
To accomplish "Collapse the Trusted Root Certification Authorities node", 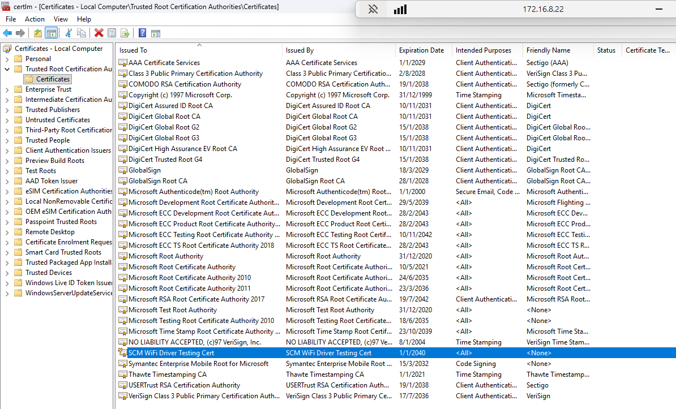I will (7, 69).
